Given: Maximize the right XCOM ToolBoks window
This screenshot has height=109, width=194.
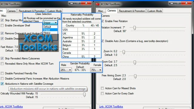Looking at the screenshot, I should click(178, 3).
